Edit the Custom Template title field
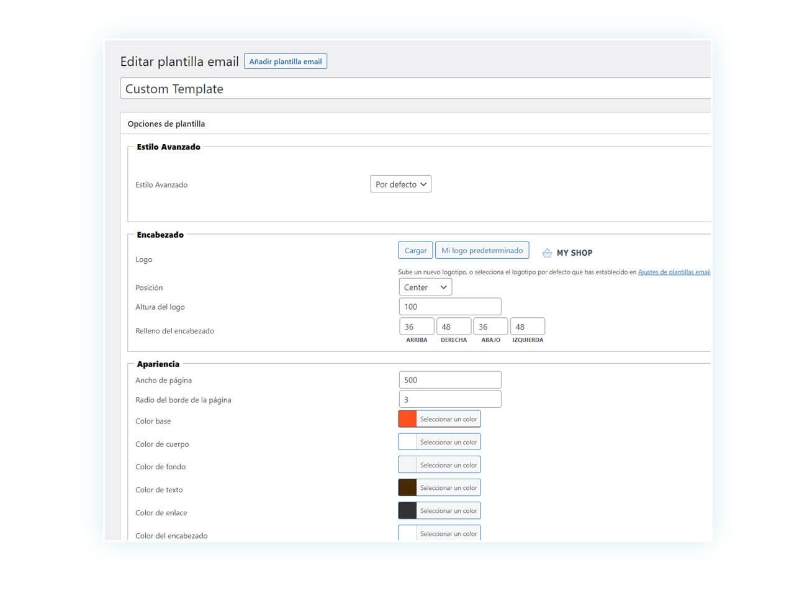 [415, 88]
